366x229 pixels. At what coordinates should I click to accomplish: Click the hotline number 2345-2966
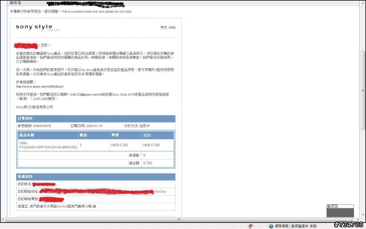41,99
